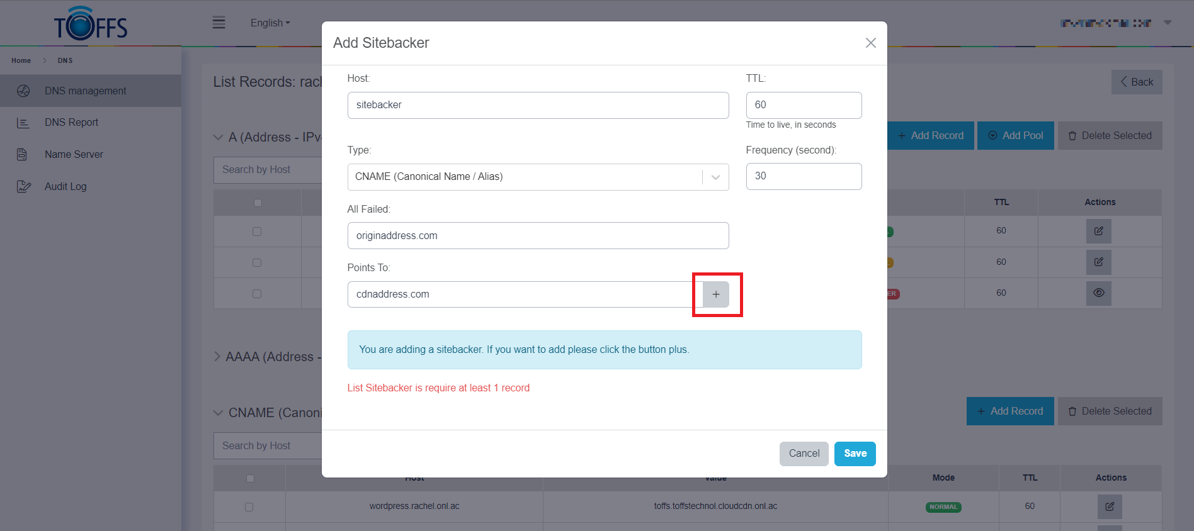
Task: Click the DNS Report chart icon
Action: [23, 123]
